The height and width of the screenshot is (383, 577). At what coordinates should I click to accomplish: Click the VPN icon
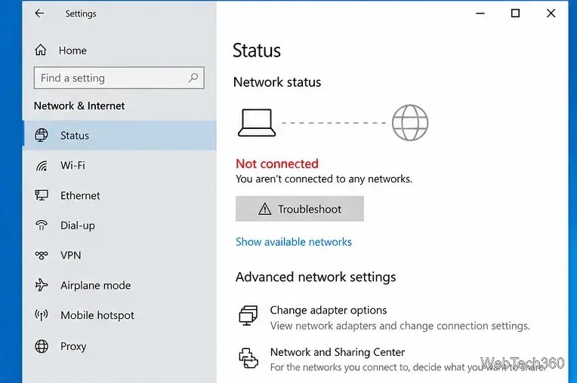pyautogui.click(x=42, y=255)
